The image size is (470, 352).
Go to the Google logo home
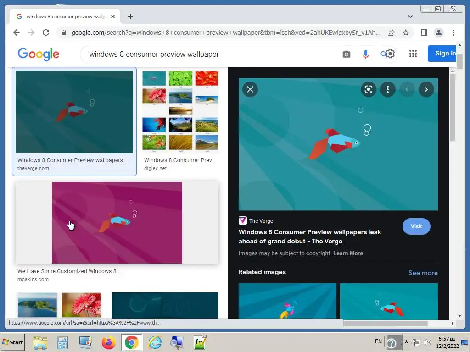click(x=39, y=54)
